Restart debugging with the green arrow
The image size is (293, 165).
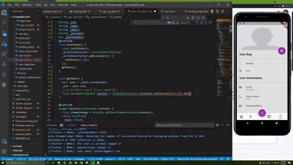(193, 18)
